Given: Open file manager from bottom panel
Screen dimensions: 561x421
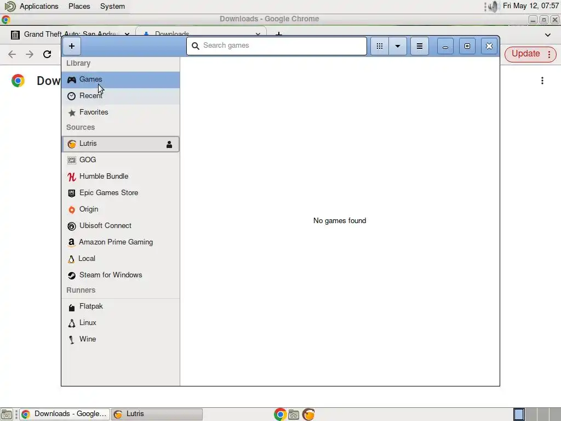Looking at the screenshot, I should pyautogui.click(x=294, y=414).
